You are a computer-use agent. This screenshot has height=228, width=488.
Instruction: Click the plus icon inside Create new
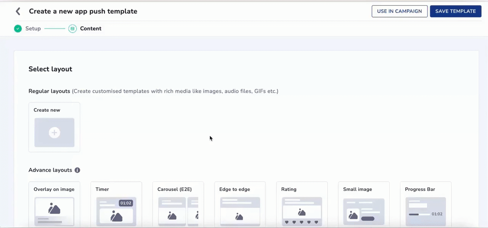tap(54, 132)
